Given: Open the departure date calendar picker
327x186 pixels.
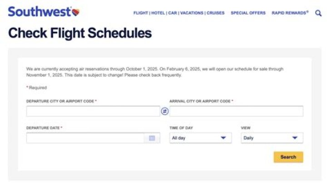Looking at the screenshot, I should 152,138.
